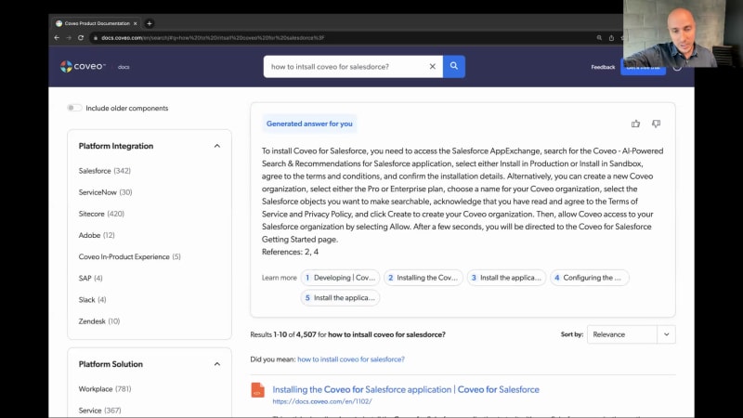Image resolution: width=743 pixels, height=418 pixels.
Task: Click Did you mean corrected query link
Action: coord(351,359)
